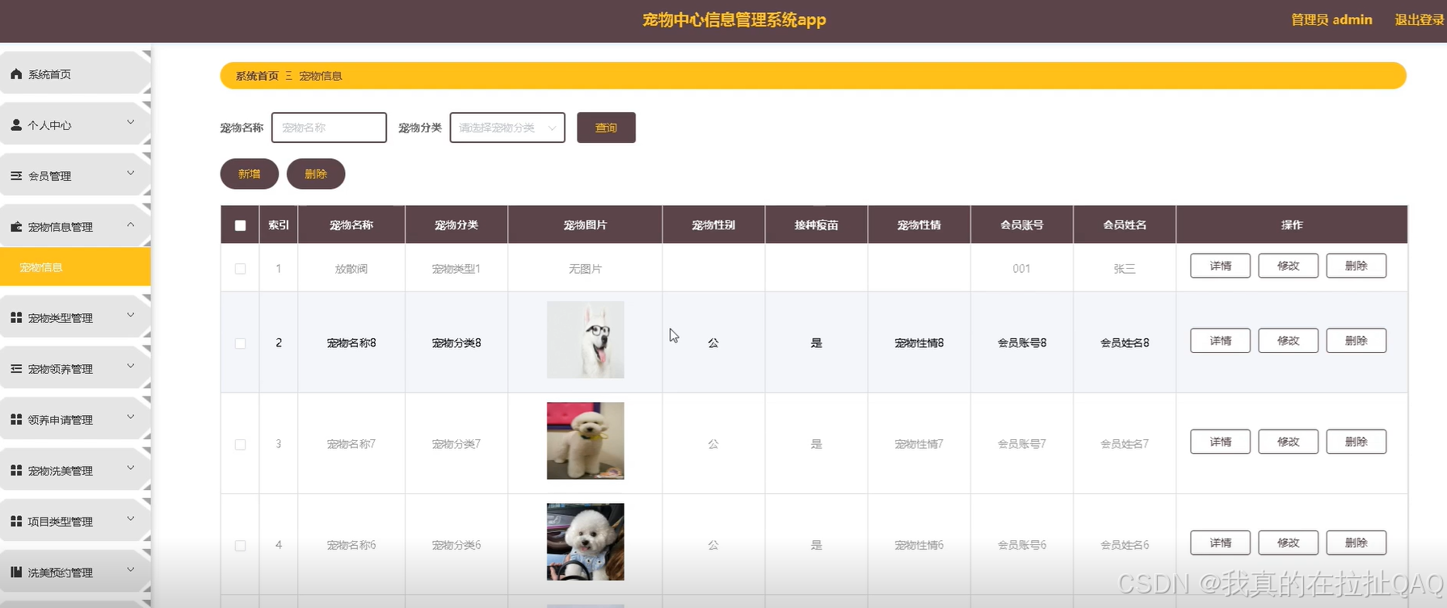Click the 新增 add button

point(250,174)
